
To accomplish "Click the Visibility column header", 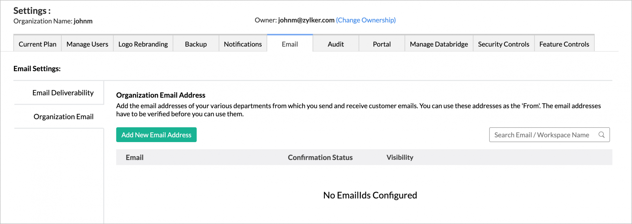I will [x=400, y=157].
